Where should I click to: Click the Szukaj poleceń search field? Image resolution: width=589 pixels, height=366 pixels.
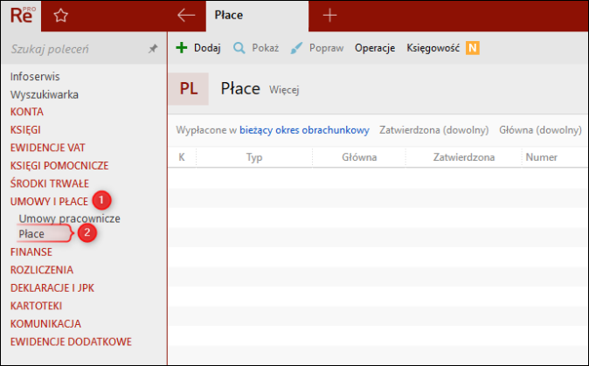(x=74, y=50)
